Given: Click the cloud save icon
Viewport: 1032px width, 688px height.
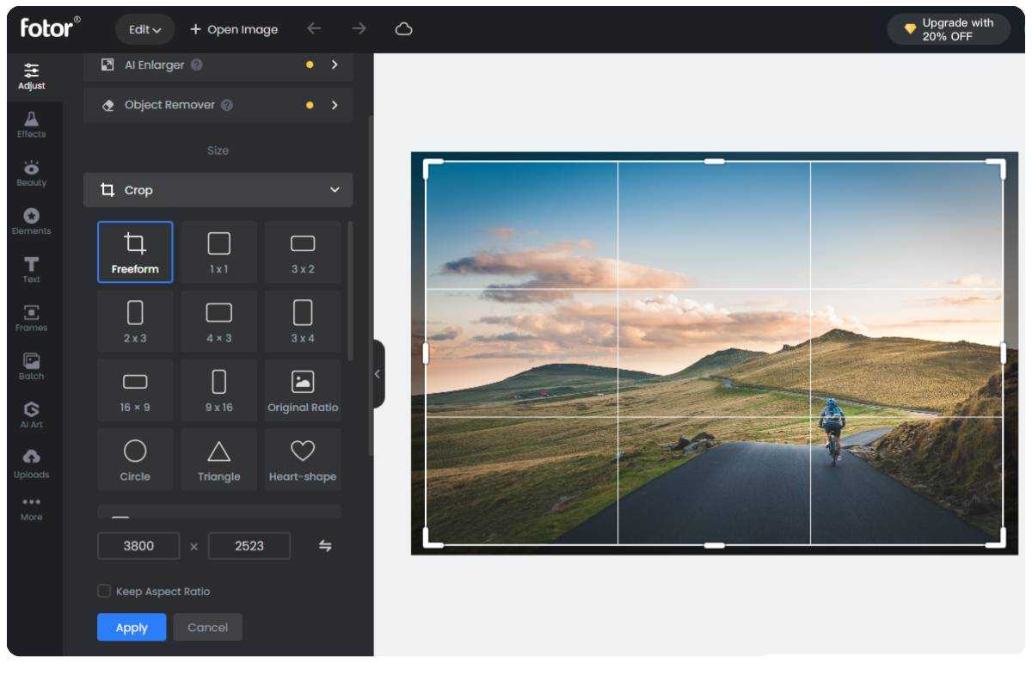Looking at the screenshot, I should pos(403,29).
